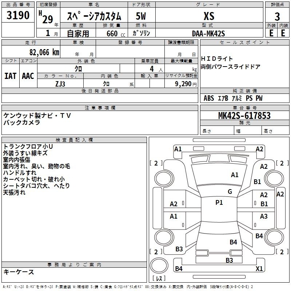Select the mileage value 82,066 km
291x291 pixels.
(x=44, y=52)
